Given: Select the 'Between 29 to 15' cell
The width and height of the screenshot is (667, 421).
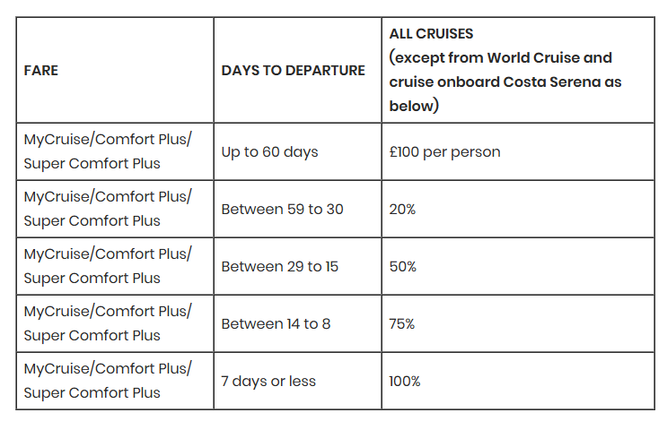Looking at the screenshot, I should 297,266.
